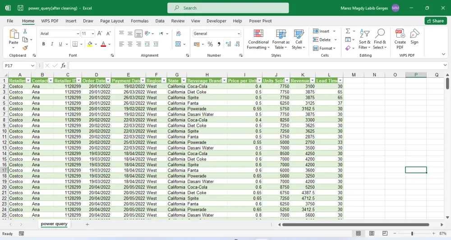The width and height of the screenshot is (451, 240).
Task: Cut selection with the scissors icon
Action: [25, 31]
